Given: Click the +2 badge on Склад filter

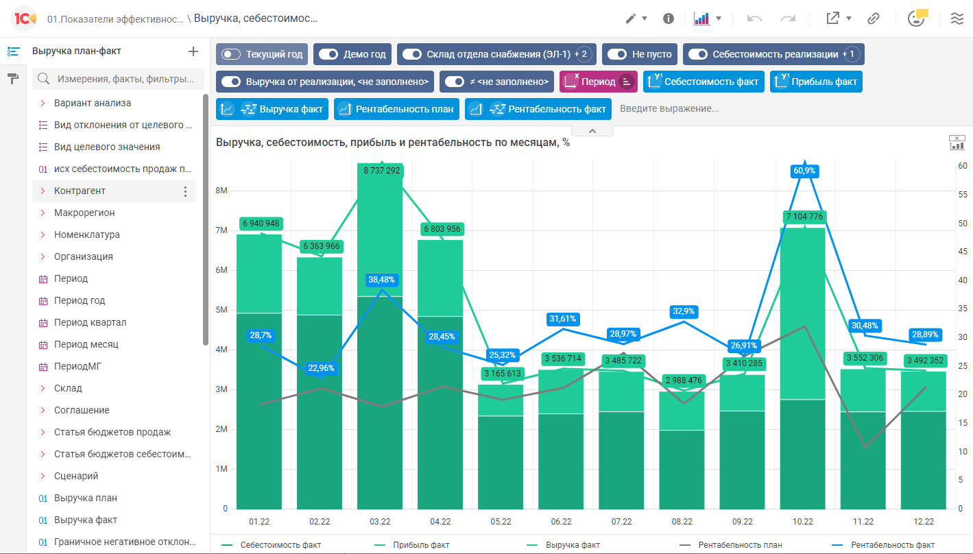Looking at the screenshot, I should [x=583, y=54].
